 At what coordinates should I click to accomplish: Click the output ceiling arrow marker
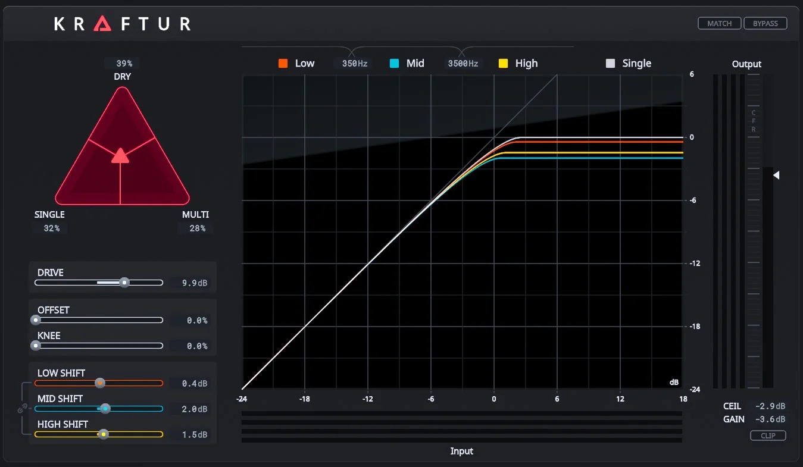pos(776,175)
